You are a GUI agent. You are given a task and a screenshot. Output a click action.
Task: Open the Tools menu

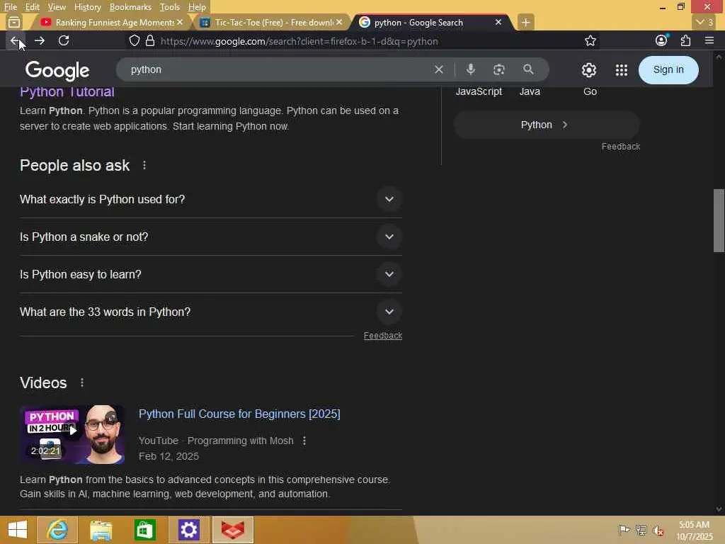tap(169, 7)
